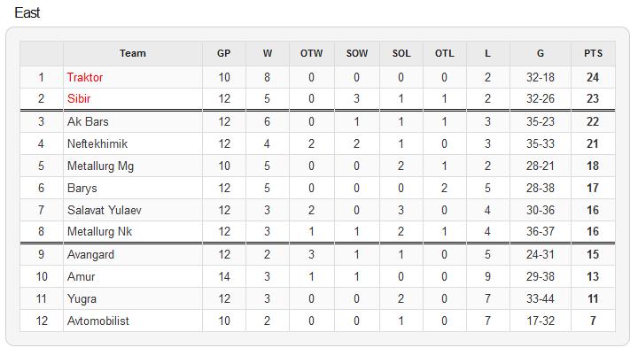Click the GP column header
Image resolution: width=638 pixels, height=348 pixels.
(224, 53)
